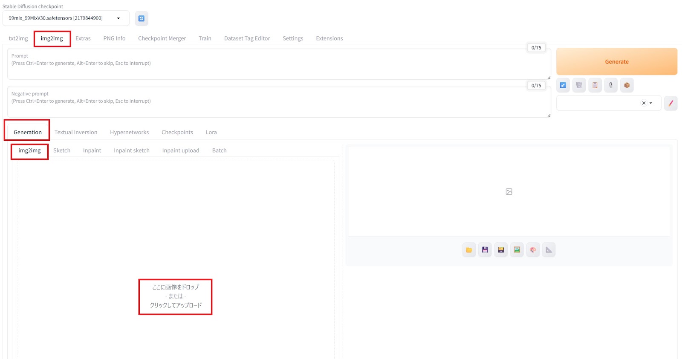Open the output folder icon
The width and height of the screenshot is (682, 359).
click(x=469, y=250)
